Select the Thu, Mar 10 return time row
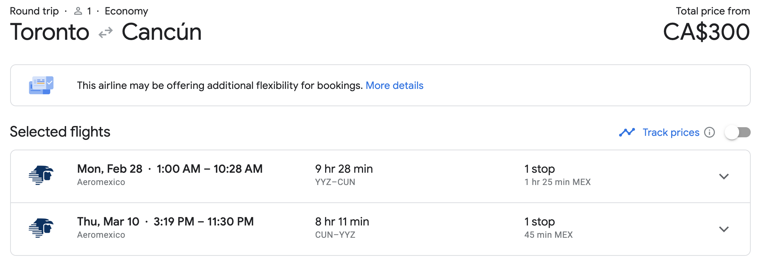 pyautogui.click(x=380, y=229)
